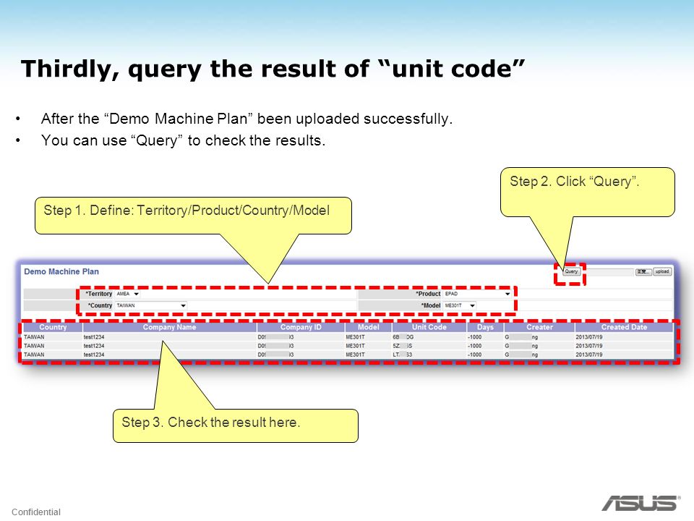This screenshot has height=521, width=694.
Task: Click the bullet about Demo Machine Plan uploaded
Action: click(247, 119)
